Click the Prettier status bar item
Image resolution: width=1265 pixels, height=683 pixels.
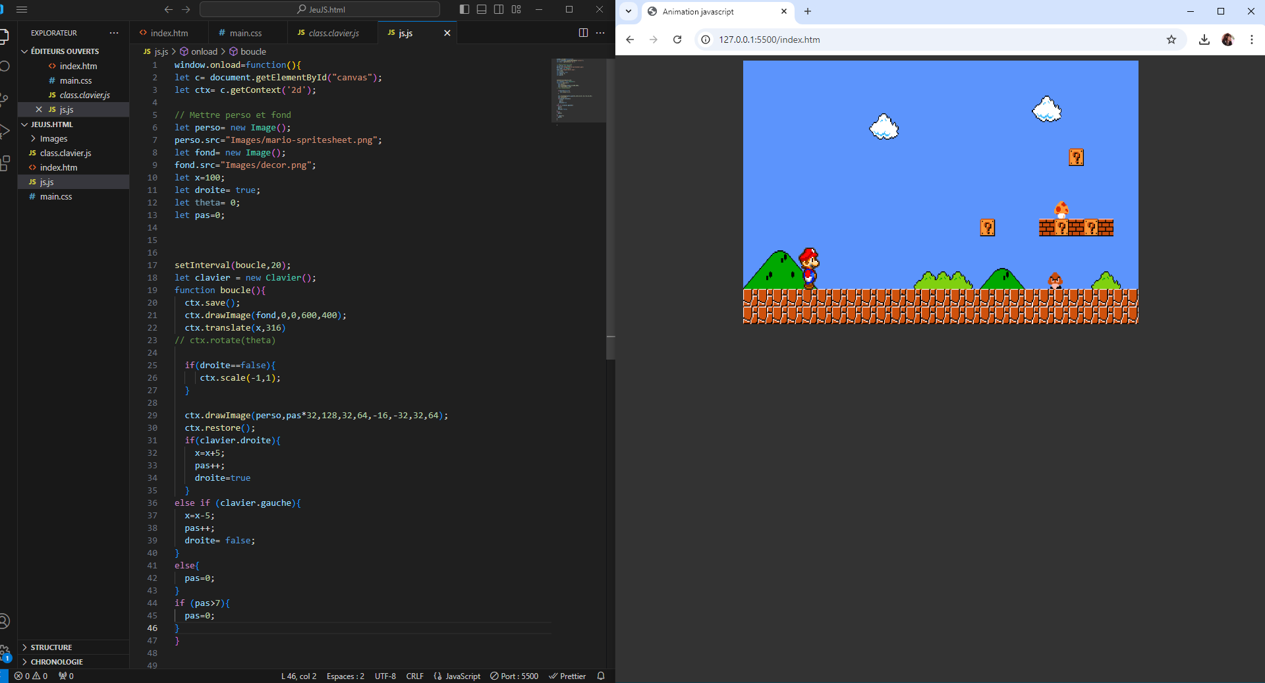[x=567, y=676]
